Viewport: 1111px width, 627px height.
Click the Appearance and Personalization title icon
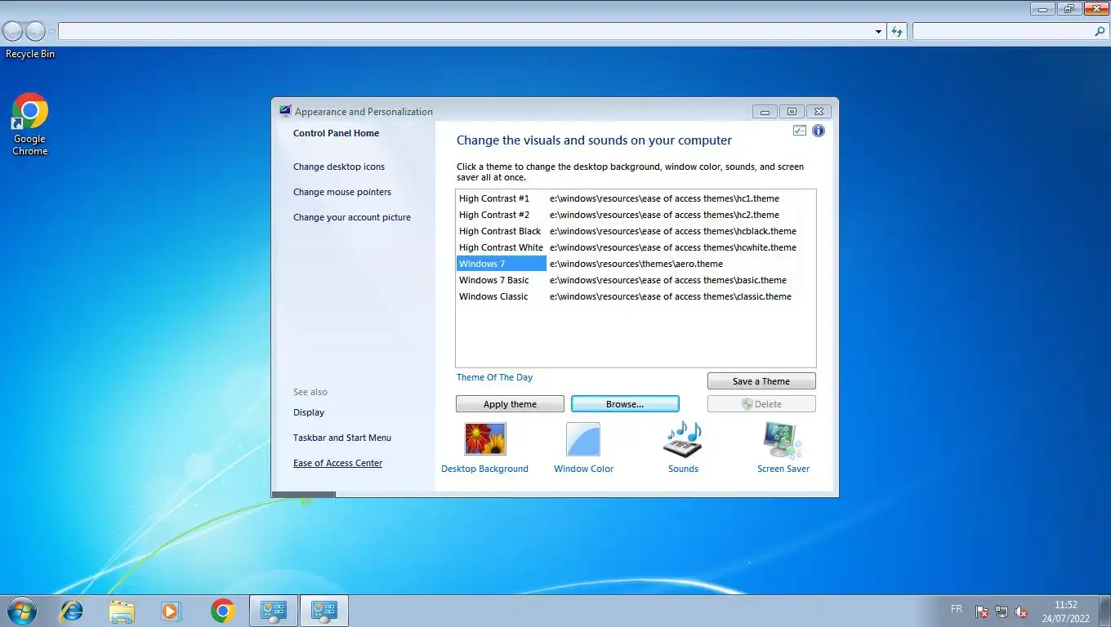click(x=285, y=111)
